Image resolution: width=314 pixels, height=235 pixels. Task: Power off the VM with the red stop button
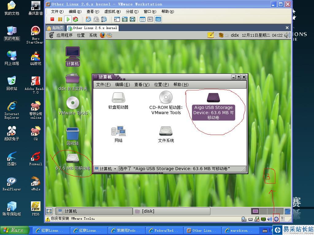click(52, 19)
